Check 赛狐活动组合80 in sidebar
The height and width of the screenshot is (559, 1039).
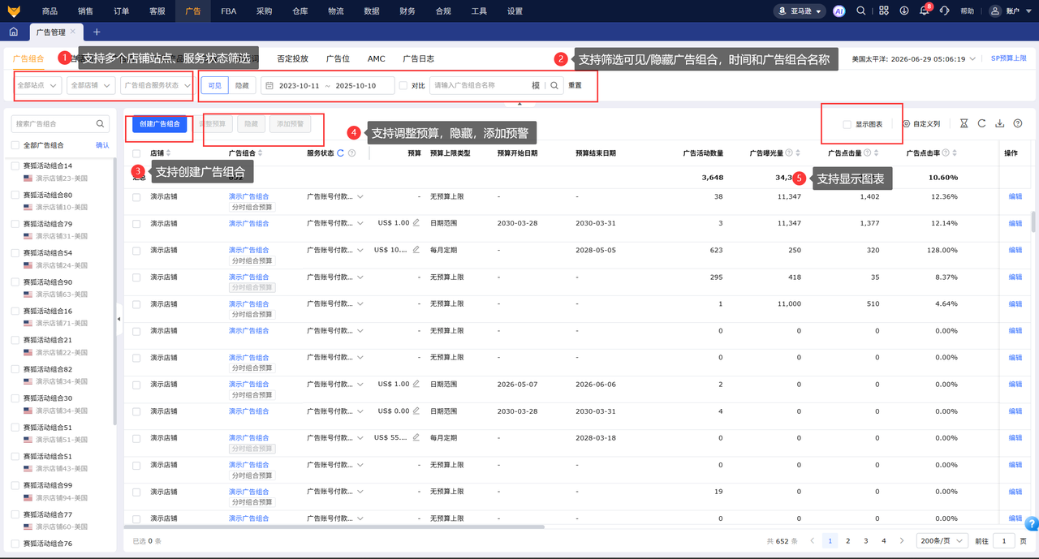tap(15, 195)
